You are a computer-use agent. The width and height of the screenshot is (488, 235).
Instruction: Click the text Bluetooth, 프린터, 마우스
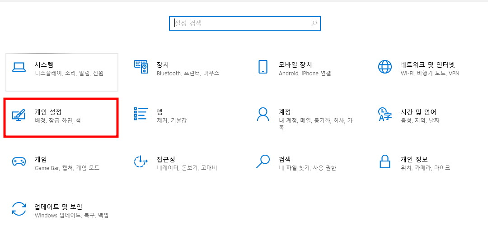[188, 74]
